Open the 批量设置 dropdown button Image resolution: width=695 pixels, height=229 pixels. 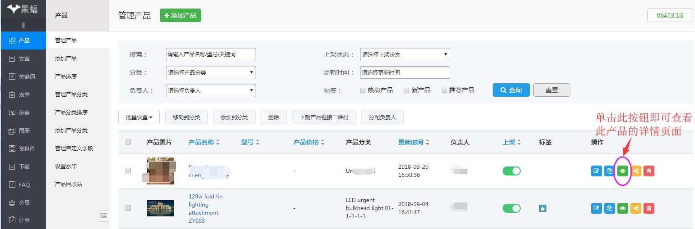tap(139, 117)
